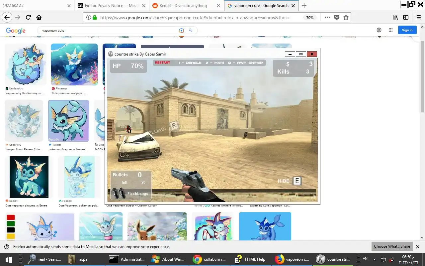Screen dimensions: 425x266
Task: Open a new Firefox tab with plus
Action: click(x=304, y=5)
